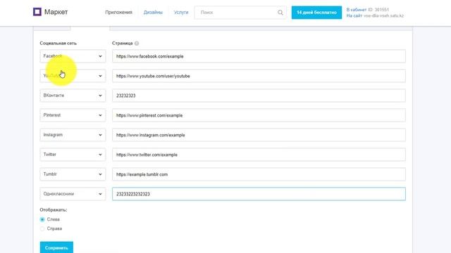Select the Слева radio button
Screen dimensions: 451x253
(42, 219)
